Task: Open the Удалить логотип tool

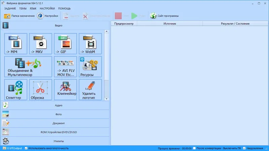Action: click(x=90, y=90)
